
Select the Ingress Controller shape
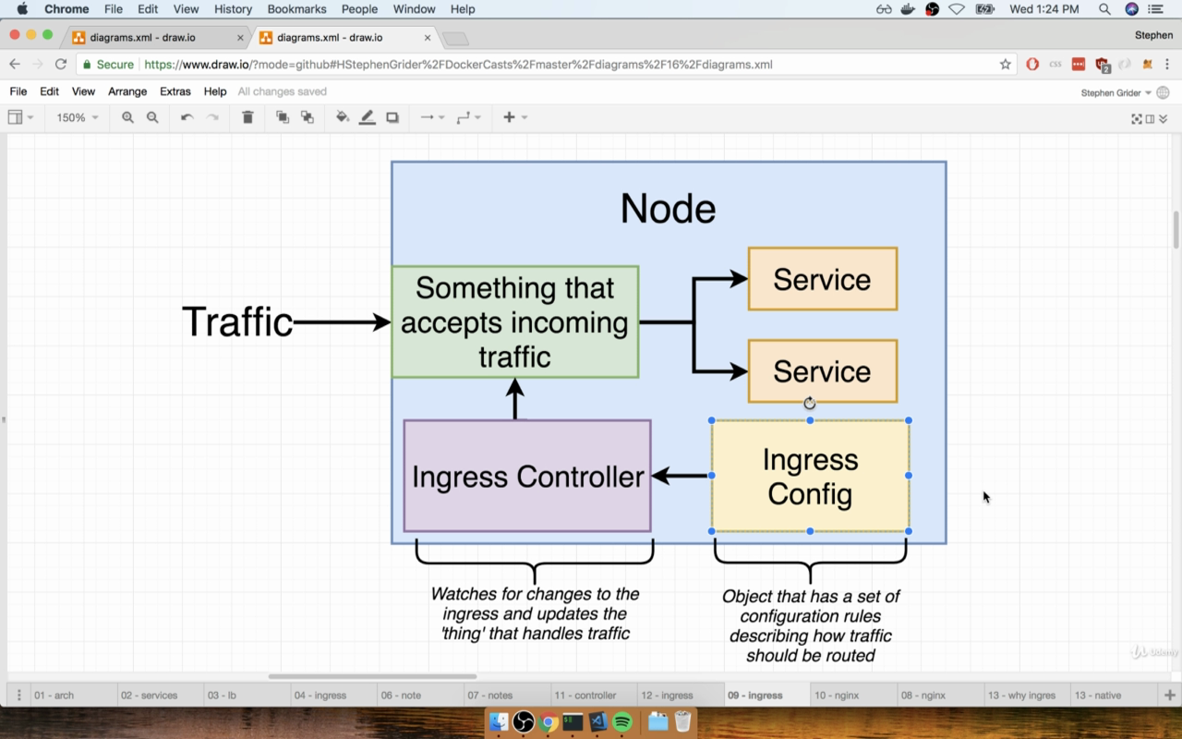[527, 476]
